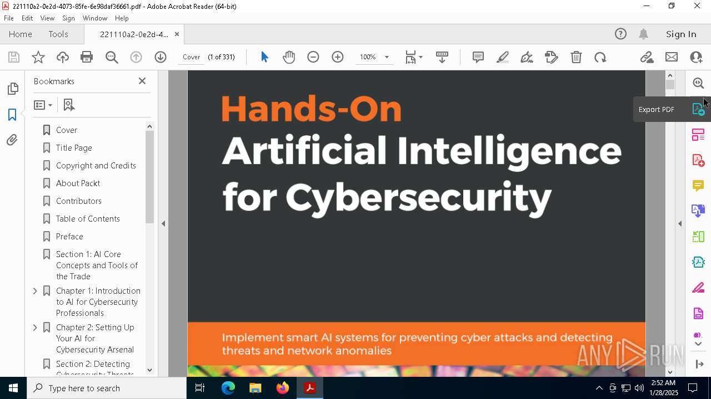The height and width of the screenshot is (399, 711).
Task: Expand the right tools pane arrow
Action: coord(680,224)
